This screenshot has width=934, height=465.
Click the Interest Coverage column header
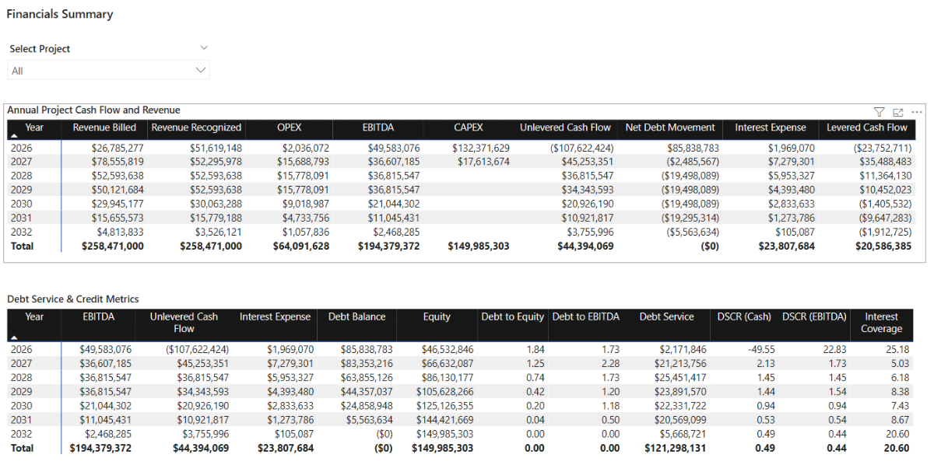pos(881,323)
